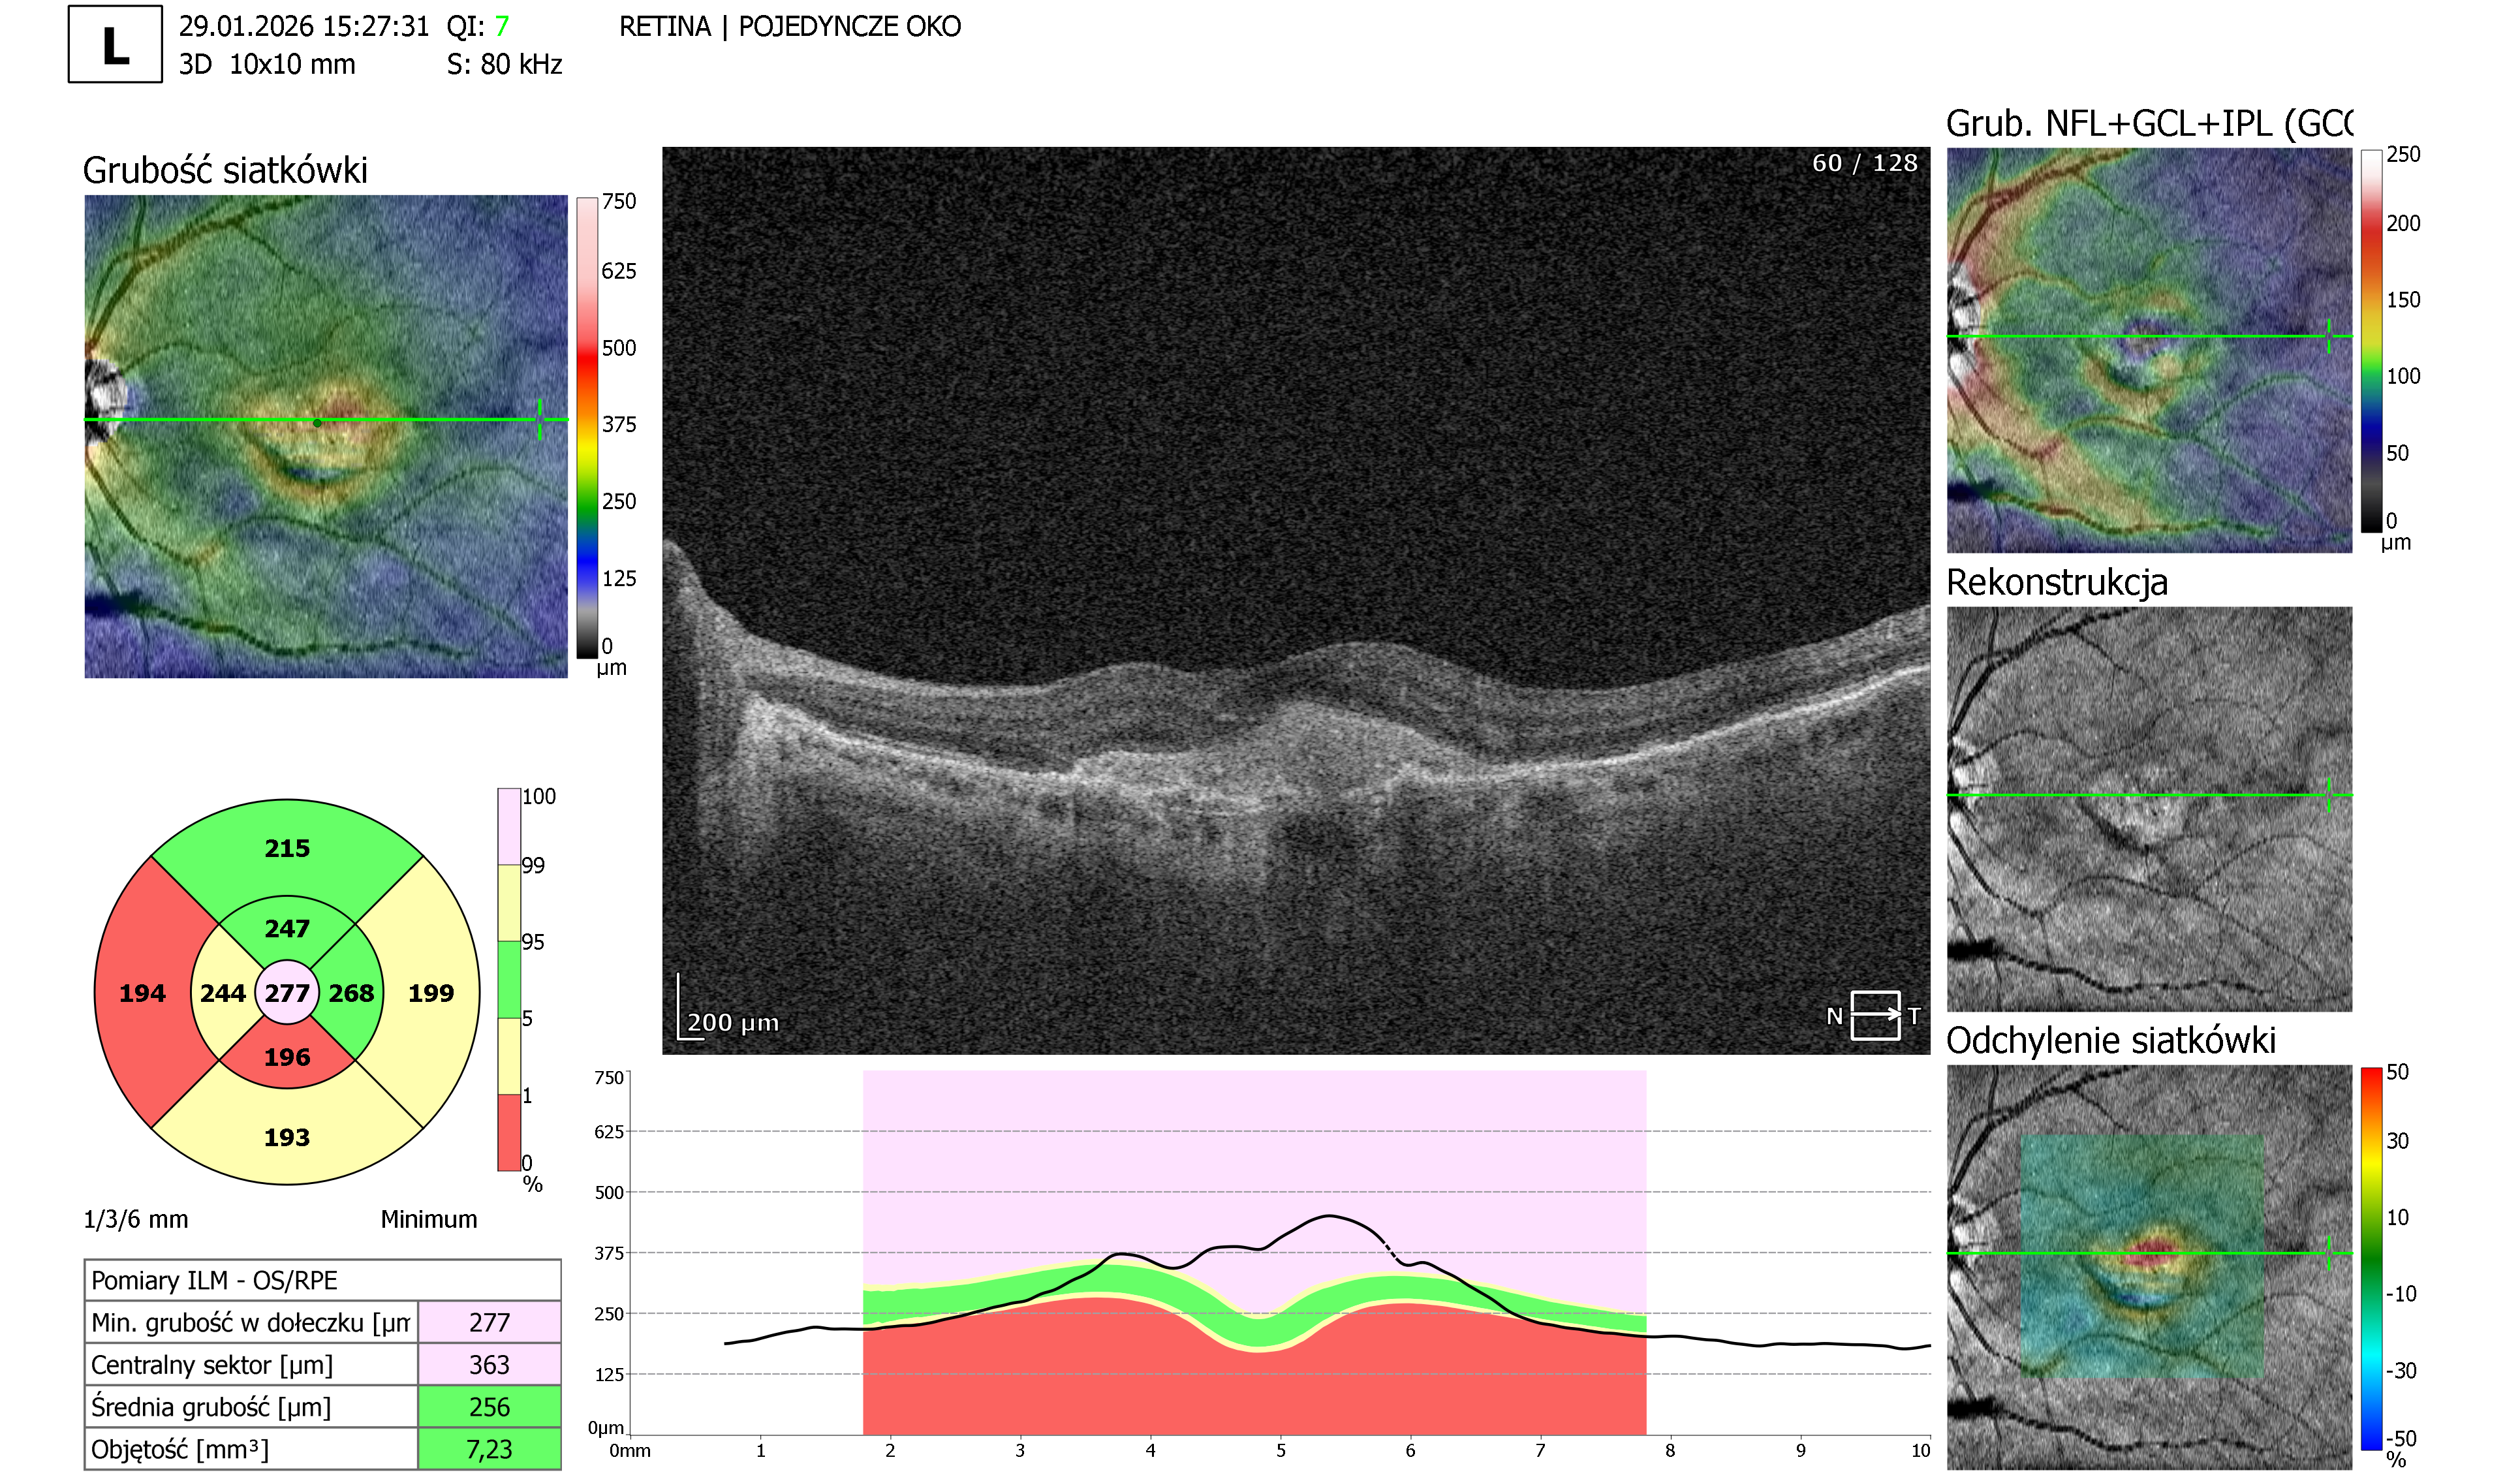
Task: Select the retinal thickness map thumbnail
Action: click(x=326, y=436)
